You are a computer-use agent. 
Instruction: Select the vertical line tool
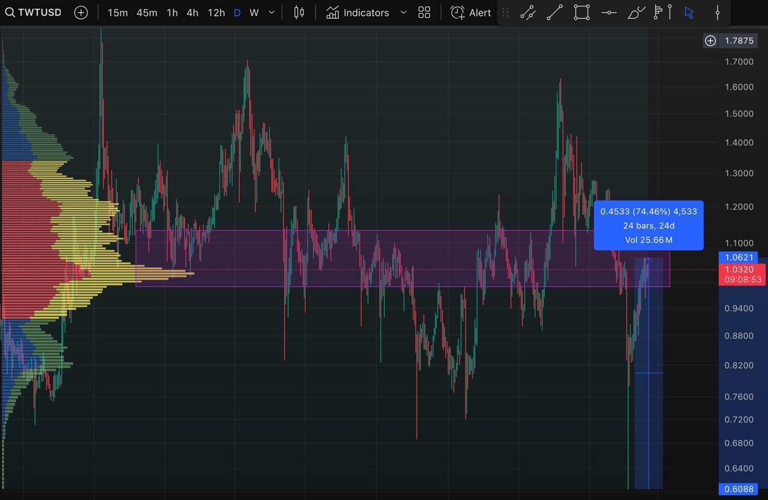pyautogui.click(x=717, y=12)
